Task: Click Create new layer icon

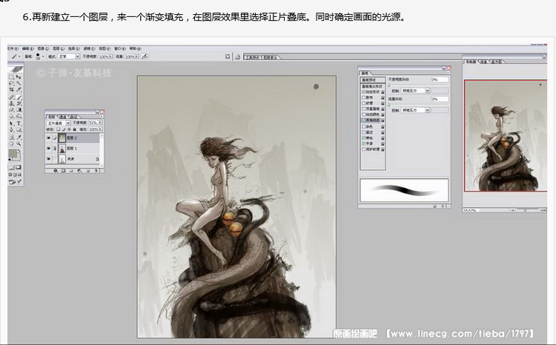Action: (x=88, y=171)
